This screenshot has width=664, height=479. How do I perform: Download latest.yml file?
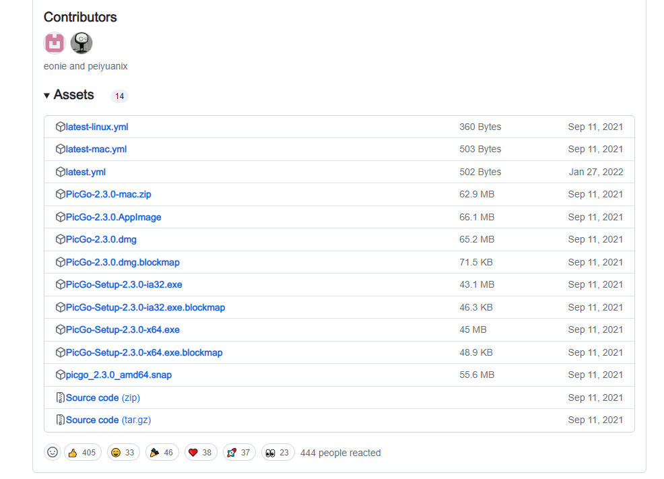(86, 172)
